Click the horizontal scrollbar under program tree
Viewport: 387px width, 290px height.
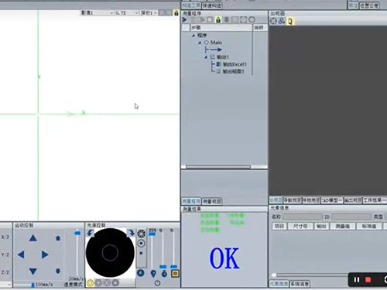click(x=218, y=167)
